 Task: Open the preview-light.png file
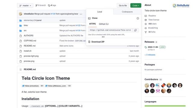31,56
